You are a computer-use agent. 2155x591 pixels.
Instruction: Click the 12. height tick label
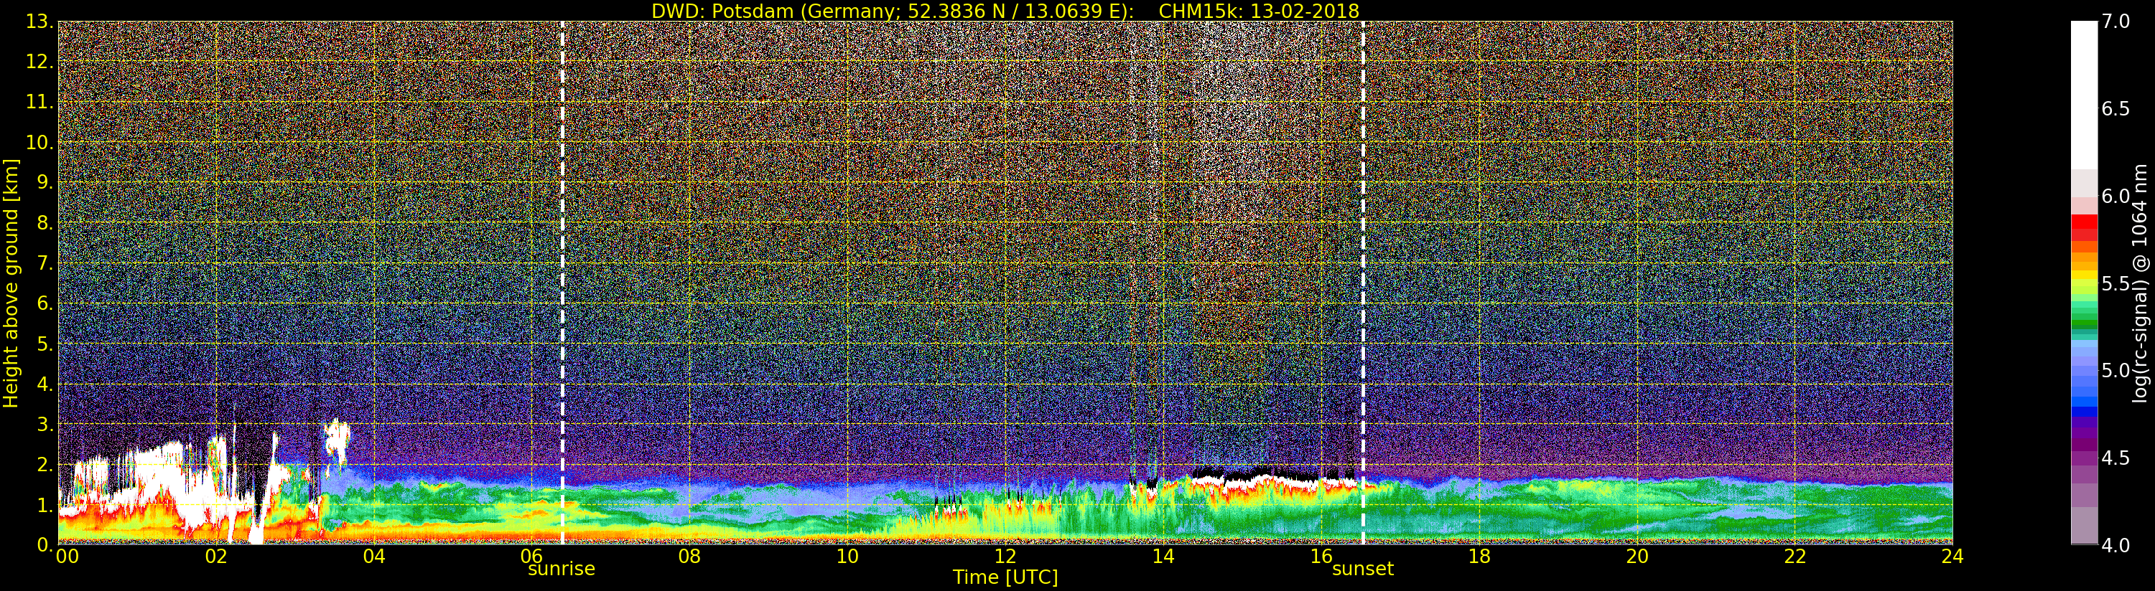point(39,62)
